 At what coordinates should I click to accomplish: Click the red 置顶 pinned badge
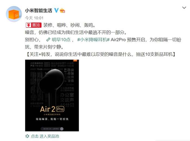[34, 25]
